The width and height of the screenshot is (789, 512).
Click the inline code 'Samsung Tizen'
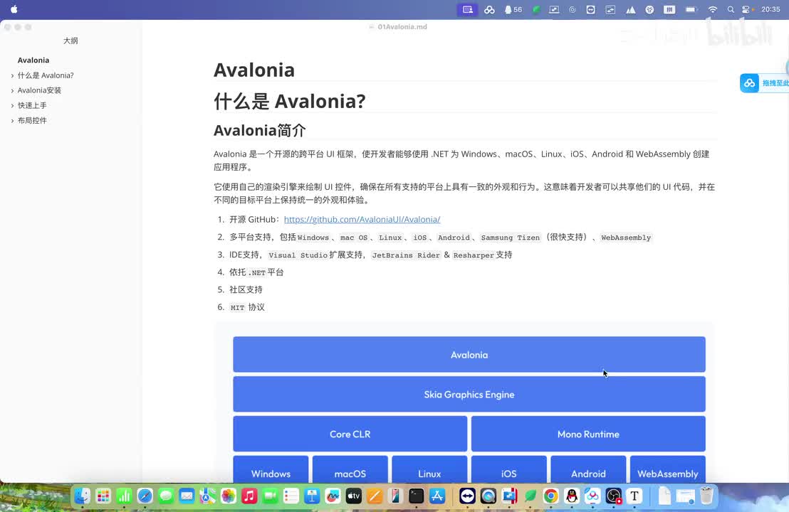click(x=511, y=238)
